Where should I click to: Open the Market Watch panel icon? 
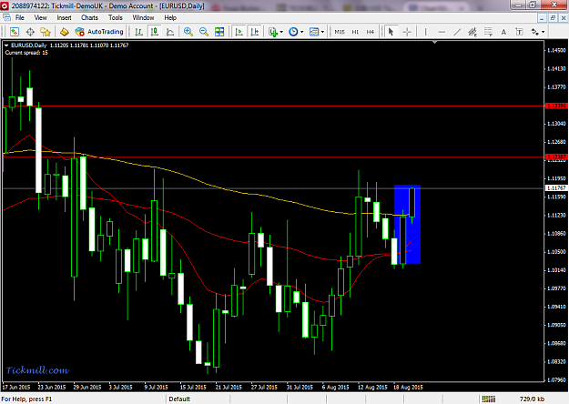pyautogui.click(x=15, y=32)
